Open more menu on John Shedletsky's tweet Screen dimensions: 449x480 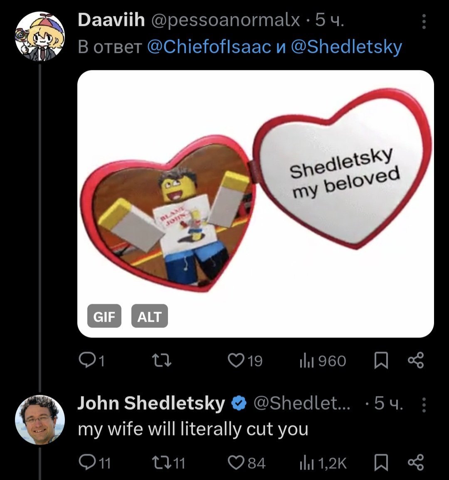424,404
